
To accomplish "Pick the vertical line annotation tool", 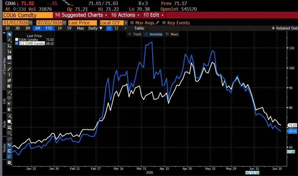I will click(x=9, y=75).
